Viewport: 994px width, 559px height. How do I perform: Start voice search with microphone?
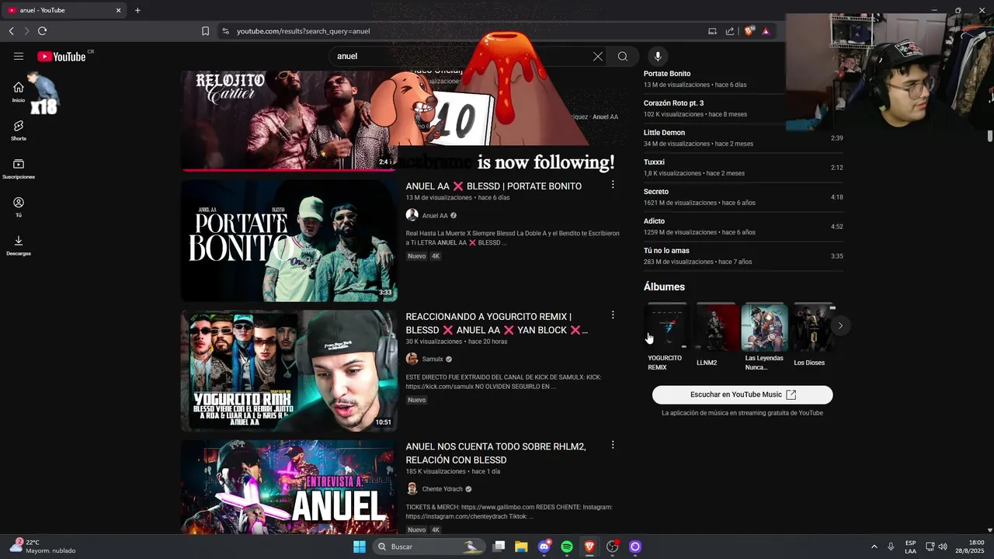coord(658,56)
